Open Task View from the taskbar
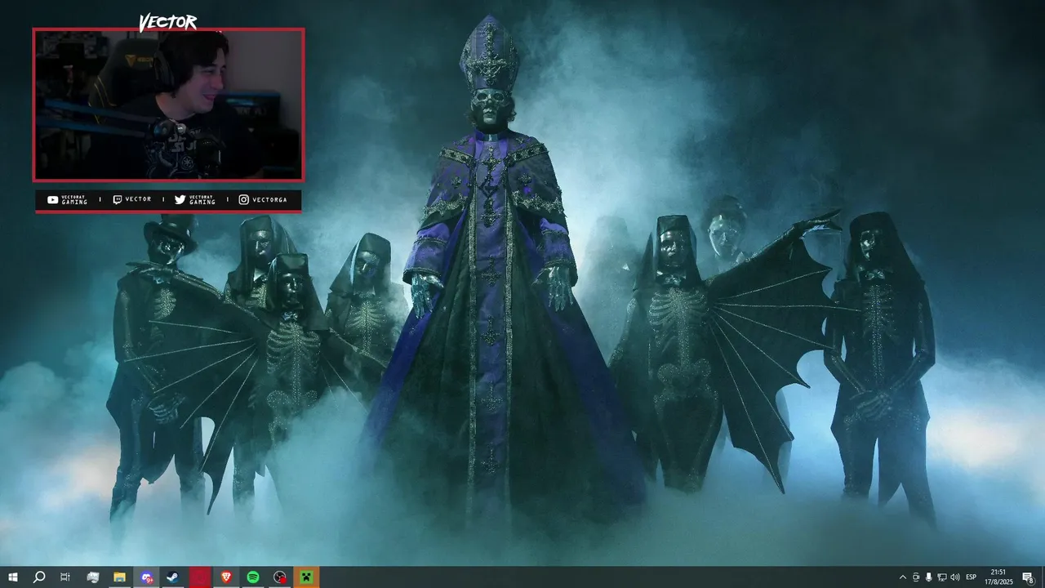 tap(65, 577)
